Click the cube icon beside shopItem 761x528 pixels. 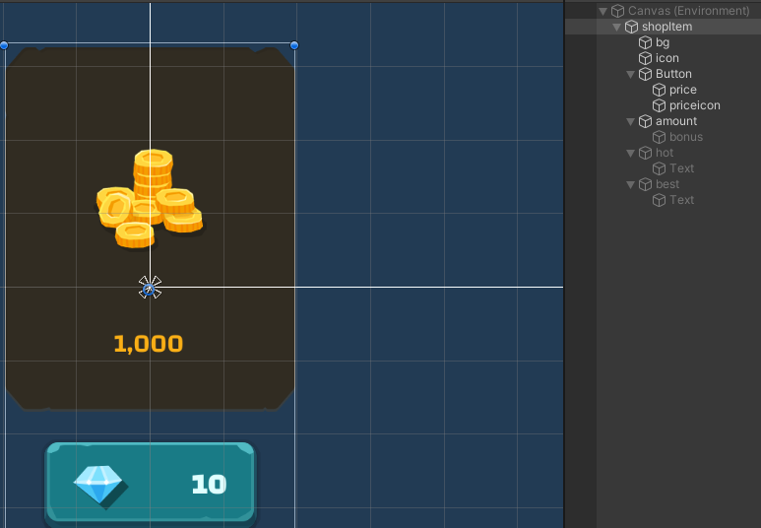631,27
